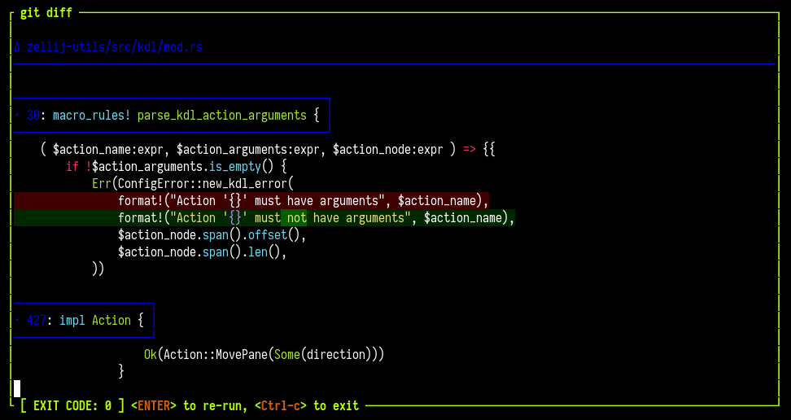Screen dimensions: 791x420
Task: Select the 'git diff' pane title
Action: coord(46,13)
